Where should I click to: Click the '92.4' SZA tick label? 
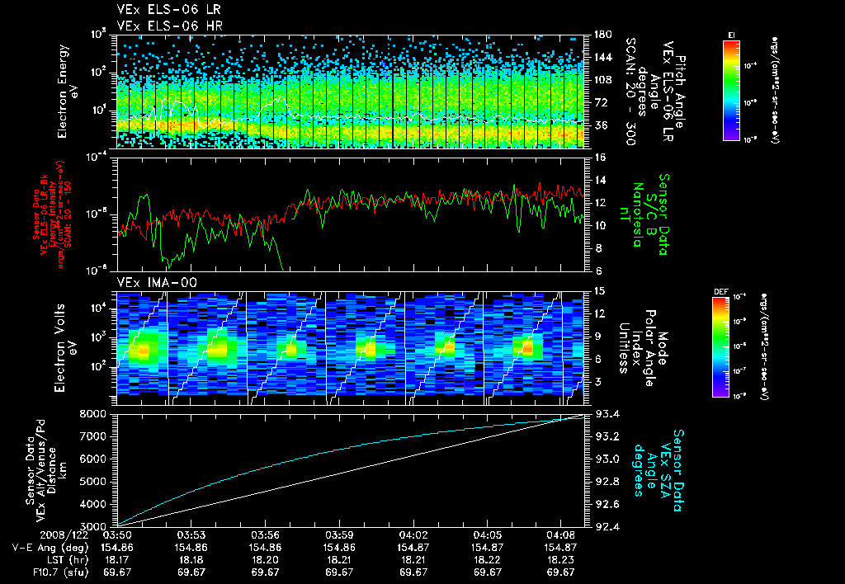[x=607, y=526]
